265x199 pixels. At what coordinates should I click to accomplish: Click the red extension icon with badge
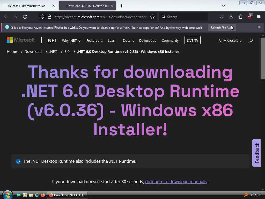250,16
